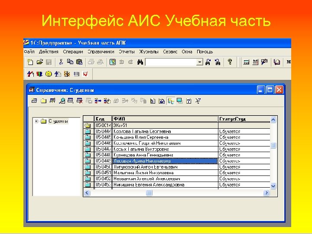Open the Окна menu

coord(187,52)
